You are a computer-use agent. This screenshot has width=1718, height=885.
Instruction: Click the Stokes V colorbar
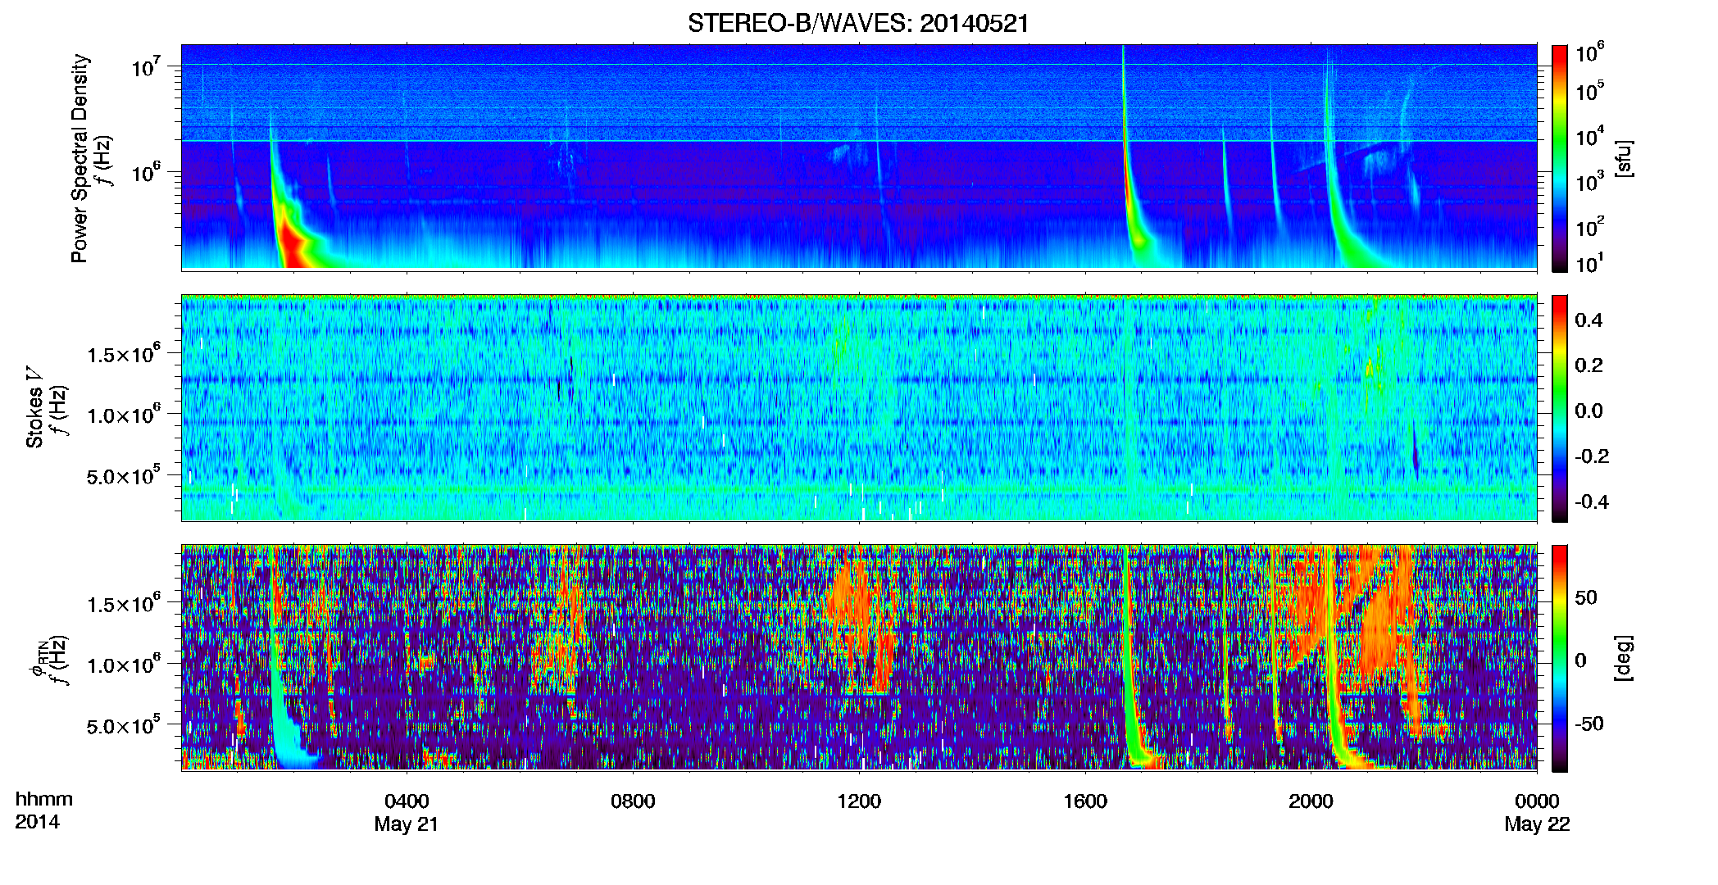click(1560, 408)
